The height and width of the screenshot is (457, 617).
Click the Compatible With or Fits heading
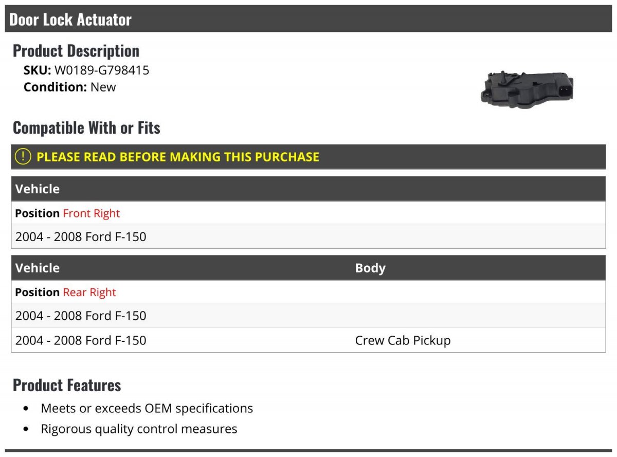[x=86, y=127]
